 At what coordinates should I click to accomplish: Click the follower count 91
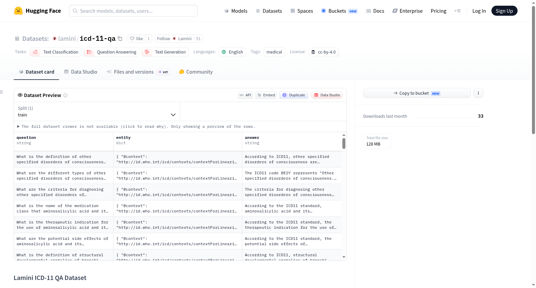coord(198,38)
